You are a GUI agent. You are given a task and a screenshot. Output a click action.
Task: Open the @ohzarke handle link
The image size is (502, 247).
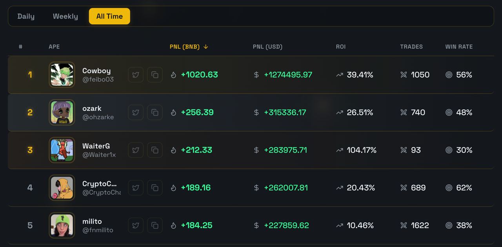point(98,117)
